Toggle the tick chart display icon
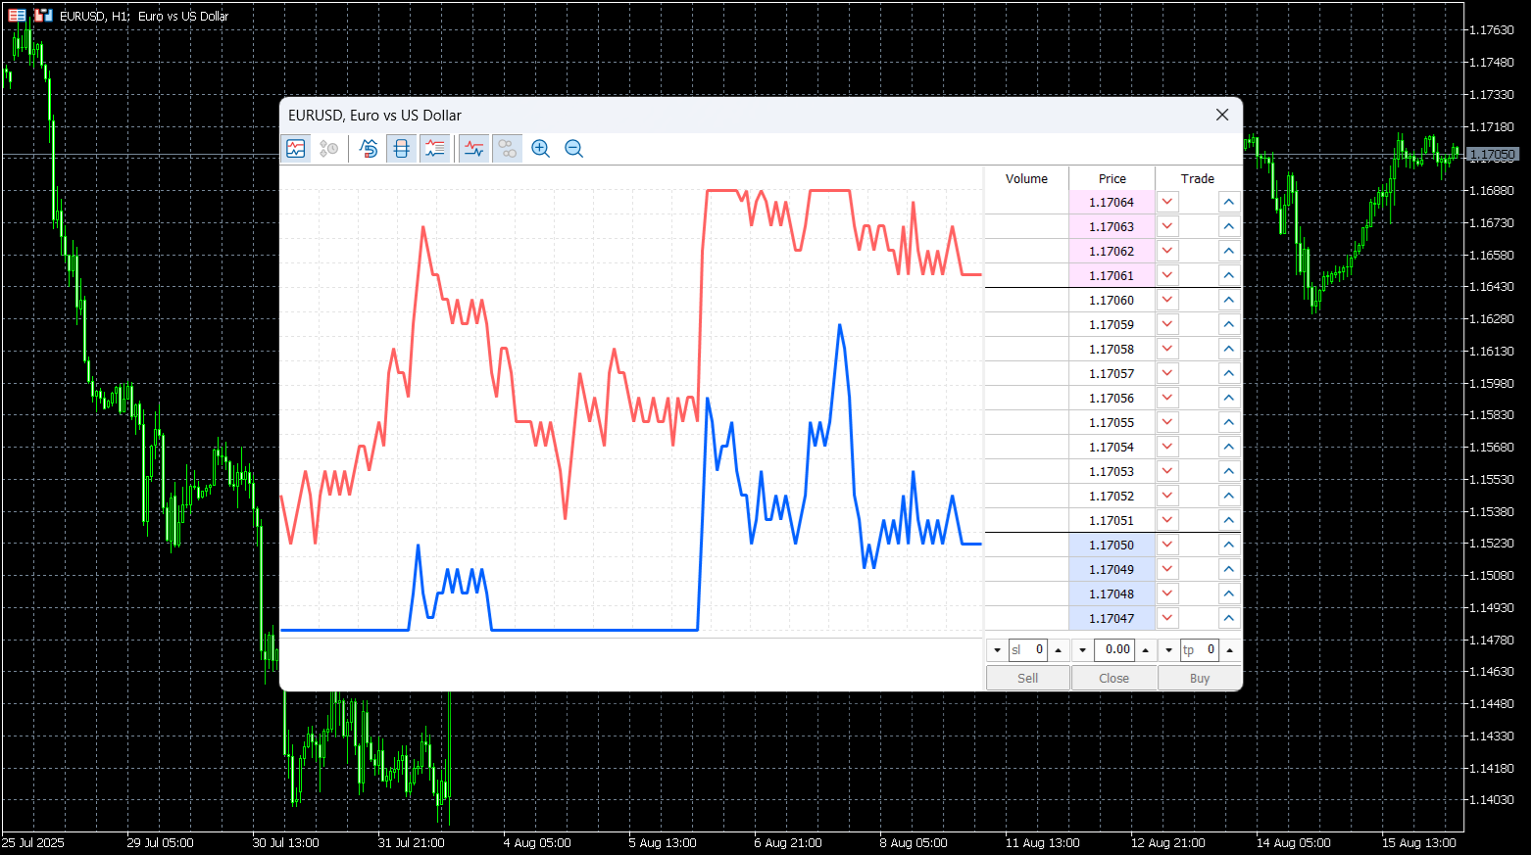Viewport: 1531px width, 855px height. (296, 149)
